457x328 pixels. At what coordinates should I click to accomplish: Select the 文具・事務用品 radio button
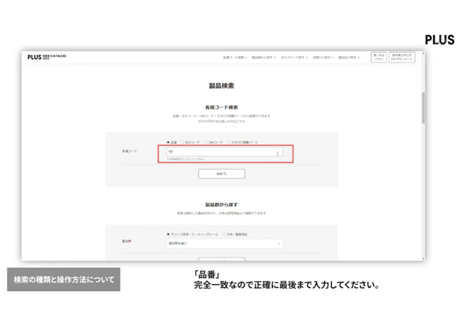pos(224,234)
